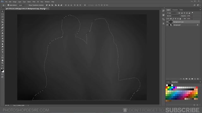Select the Background copy layer thumbnail

(171, 22)
